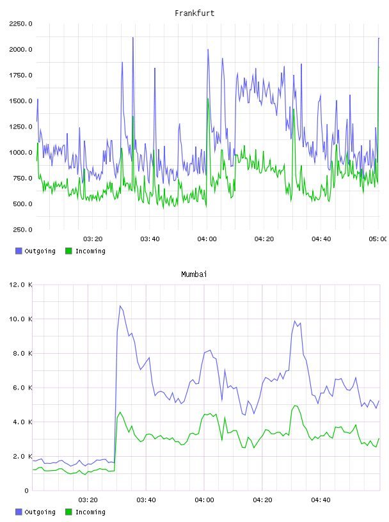The height and width of the screenshot is (522, 389).
Task: Click the 03:40 time label on Frankfurt chart
Action: [150, 239]
